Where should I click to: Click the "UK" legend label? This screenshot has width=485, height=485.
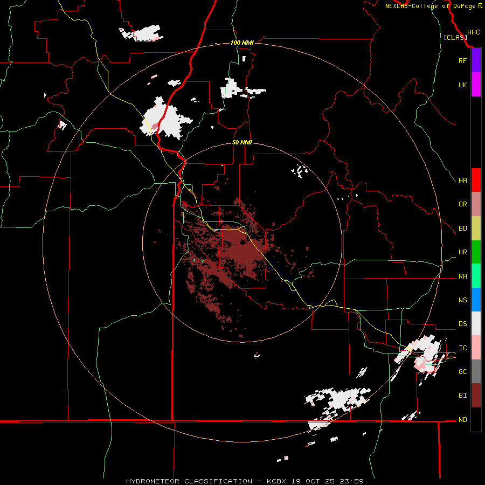(462, 85)
